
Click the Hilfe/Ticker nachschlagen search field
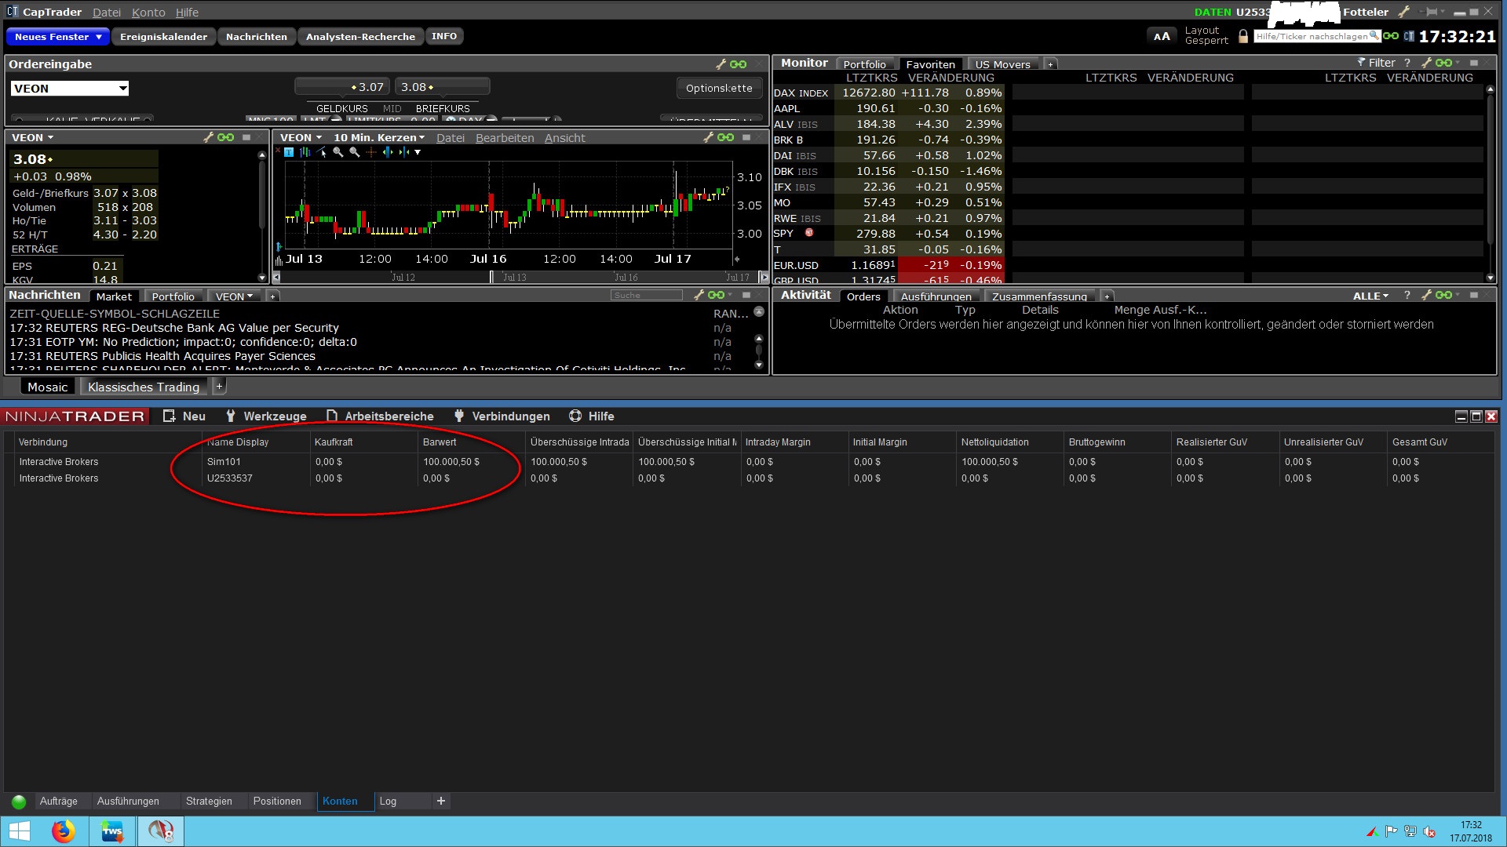pyautogui.click(x=1311, y=36)
